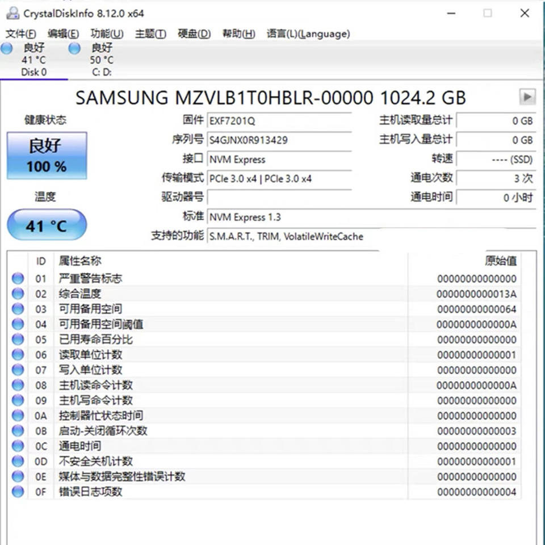Open the 文件(F) menu
545x545 pixels.
(x=21, y=33)
